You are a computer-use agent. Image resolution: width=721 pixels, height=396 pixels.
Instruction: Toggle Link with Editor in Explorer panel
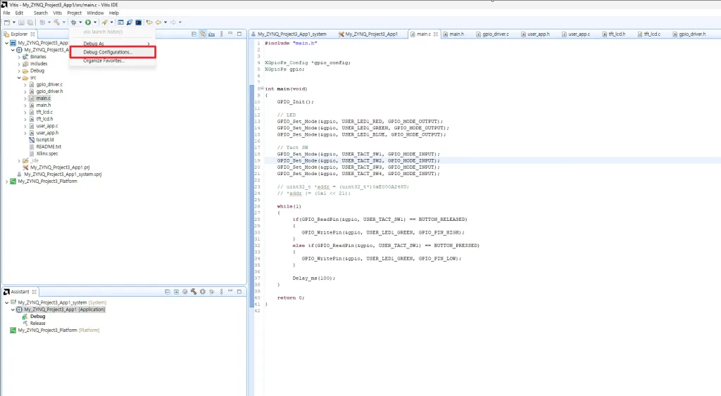pos(202,34)
